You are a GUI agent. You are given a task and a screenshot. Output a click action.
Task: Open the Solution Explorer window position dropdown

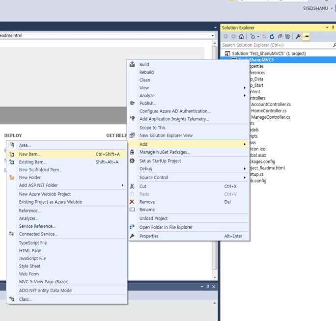tap(327, 27)
